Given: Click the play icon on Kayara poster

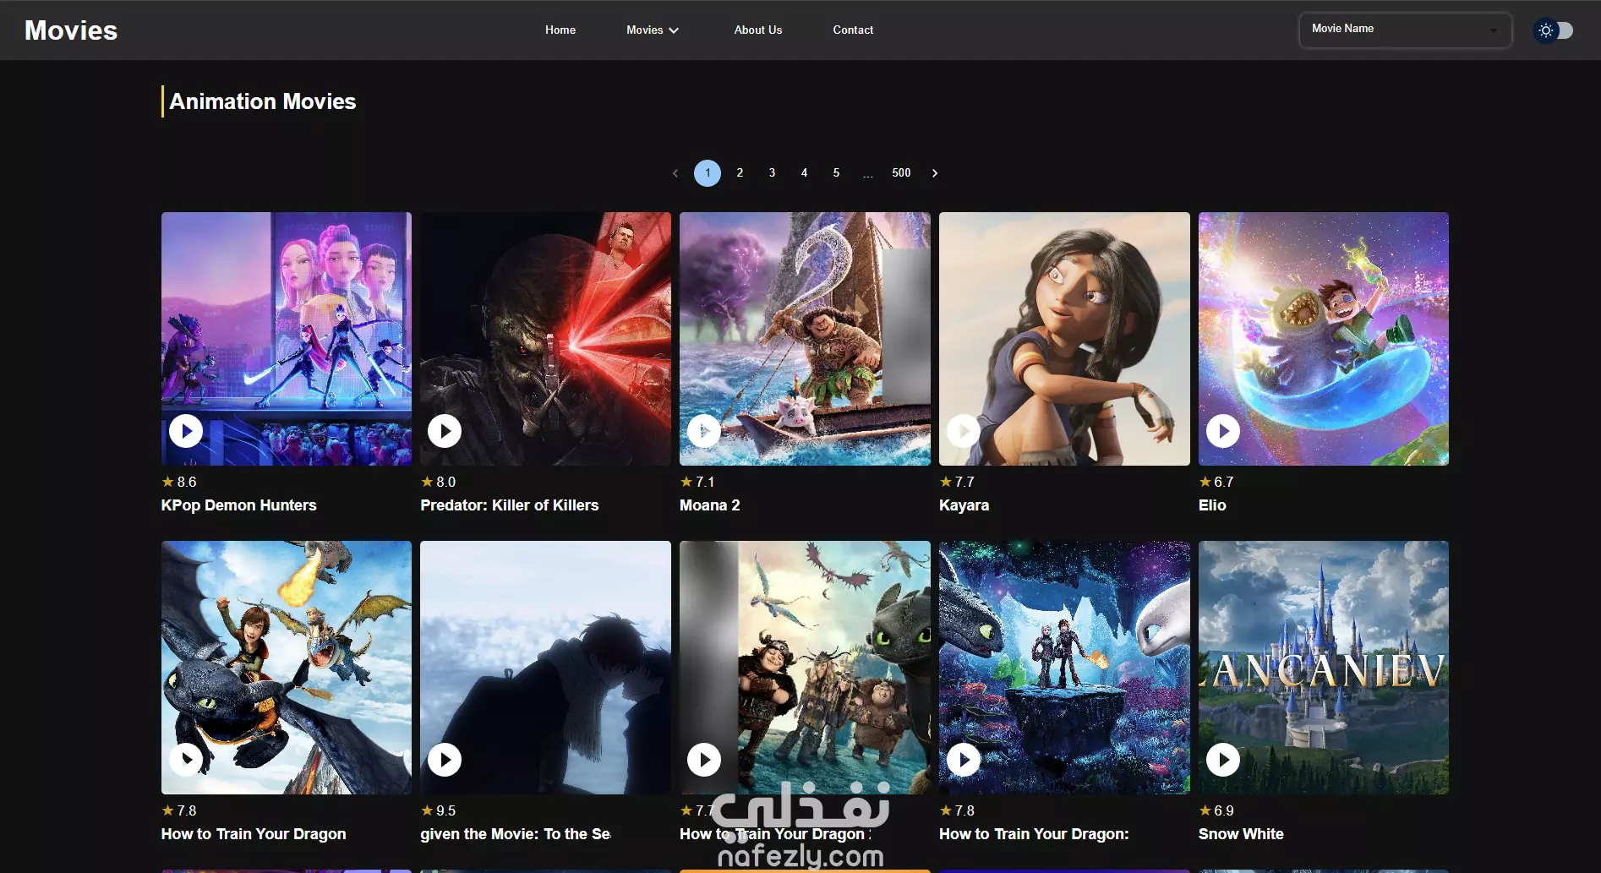Looking at the screenshot, I should coord(964,431).
